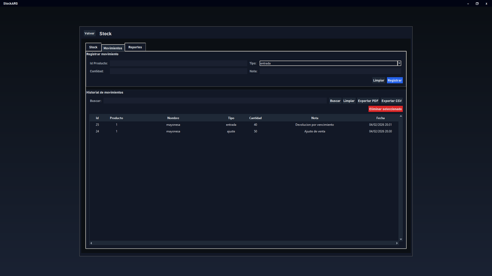Open the Reportes tab
The height and width of the screenshot is (276, 492).
tap(135, 47)
